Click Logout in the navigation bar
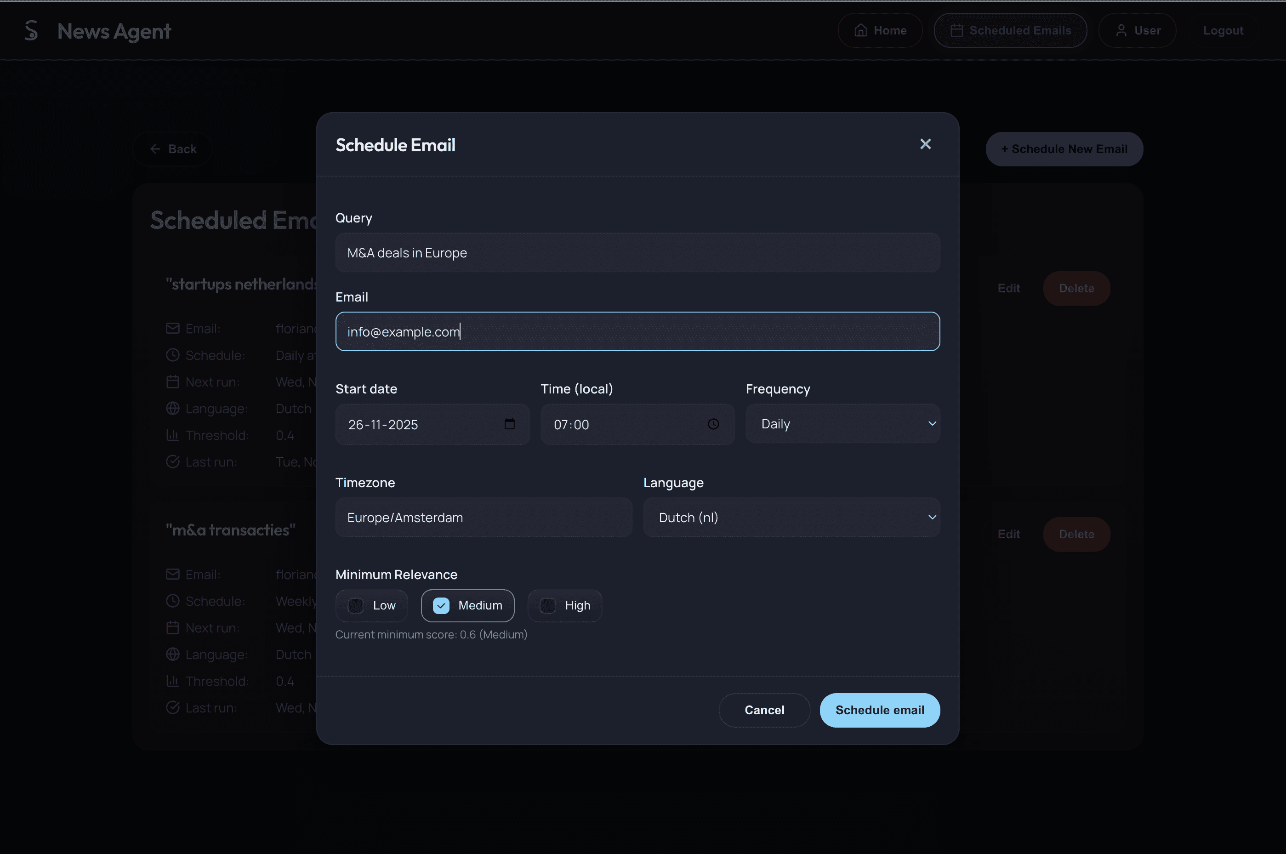The image size is (1286, 854). [x=1223, y=30]
